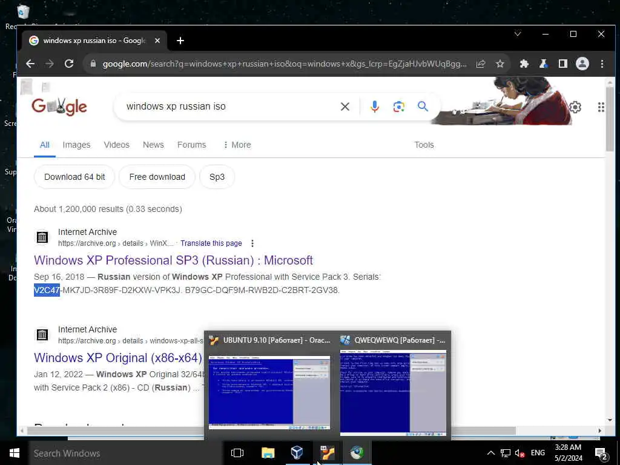
Task: Click the second Internet Archive favicon
Action: click(42, 335)
